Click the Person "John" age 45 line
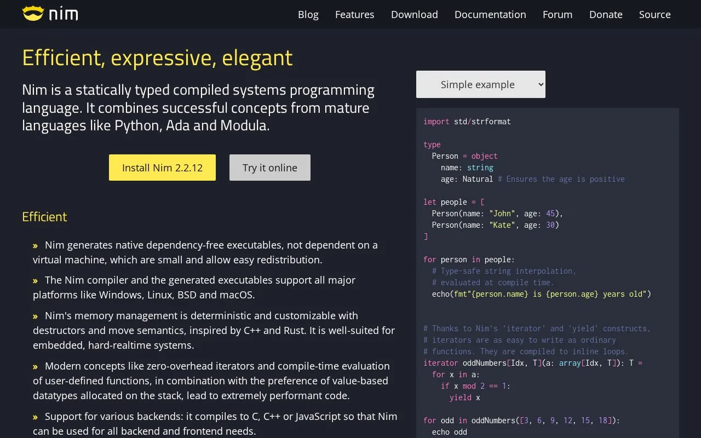The width and height of the screenshot is (701, 438). click(x=498, y=214)
